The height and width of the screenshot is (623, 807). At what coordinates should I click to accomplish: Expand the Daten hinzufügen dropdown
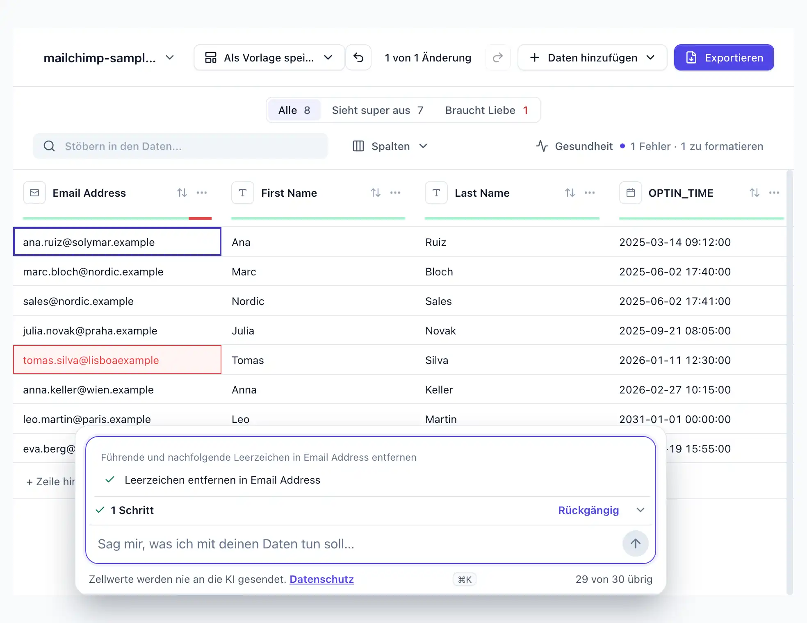point(593,57)
